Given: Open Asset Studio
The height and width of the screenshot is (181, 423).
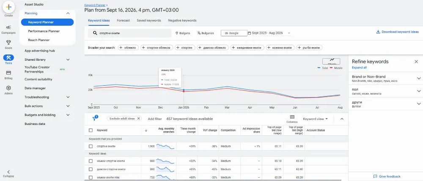Looking at the screenshot, I should tap(34, 4).
